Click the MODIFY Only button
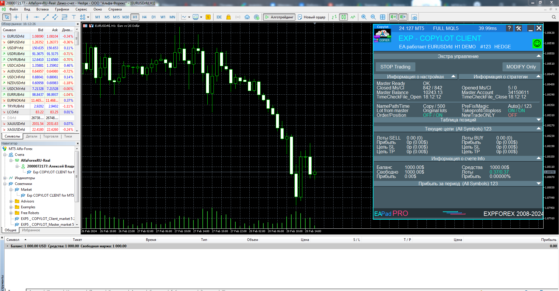Image resolution: width=559 pixels, height=291 pixels. (521, 67)
